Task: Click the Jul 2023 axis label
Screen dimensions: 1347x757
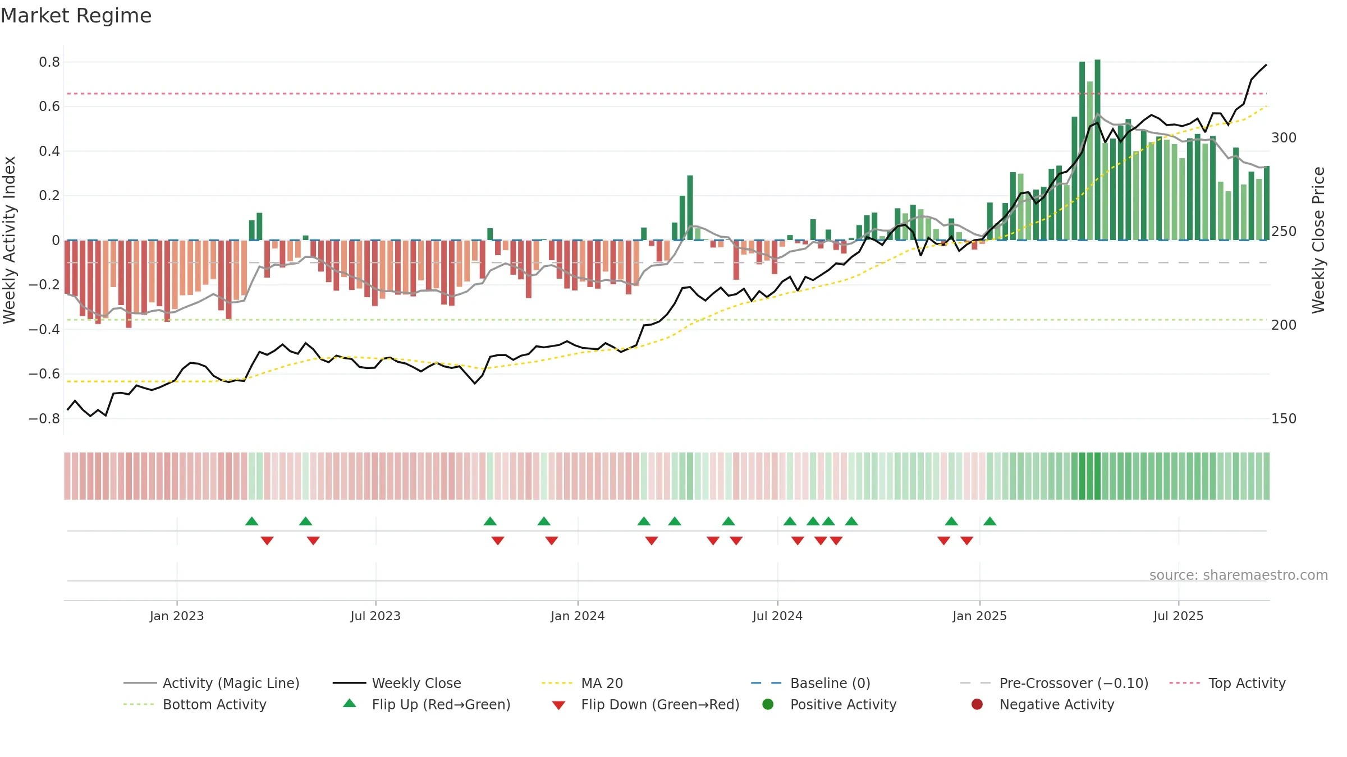Action: coord(375,616)
